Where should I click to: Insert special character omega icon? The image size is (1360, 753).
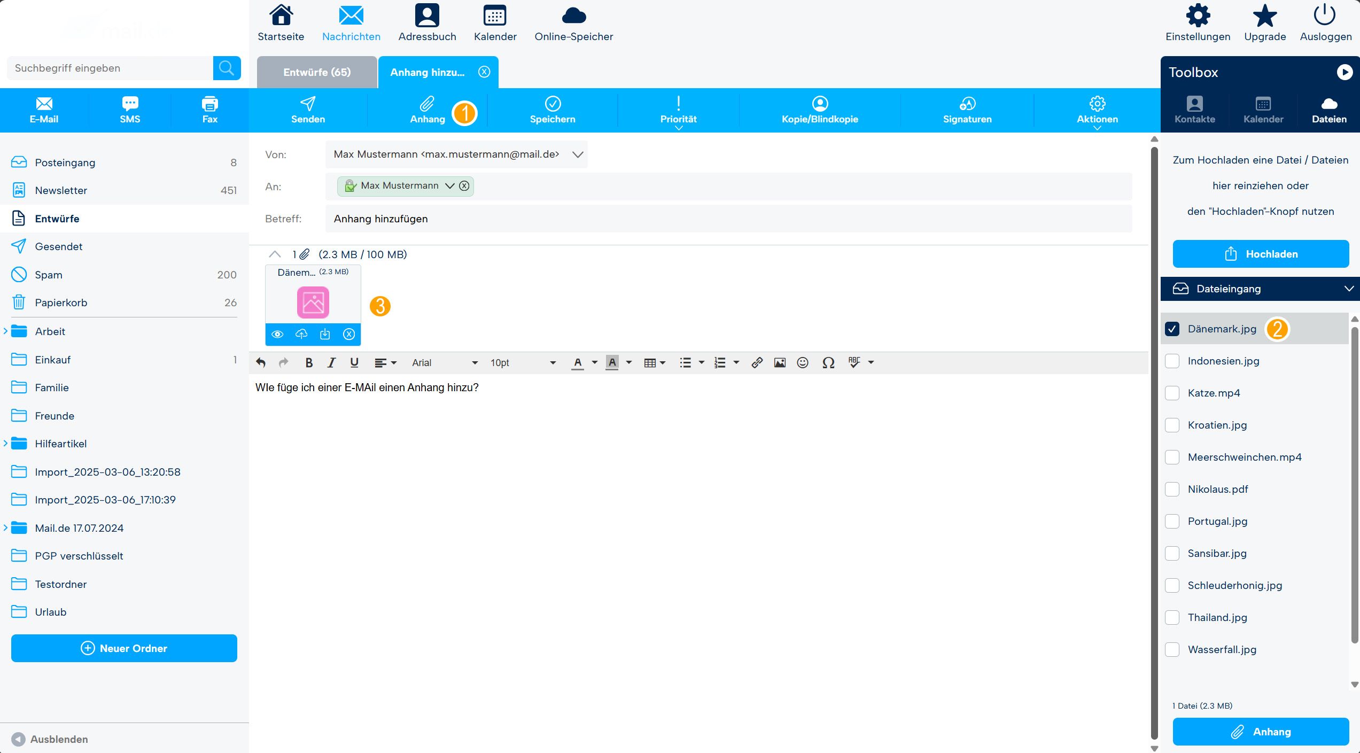click(828, 363)
